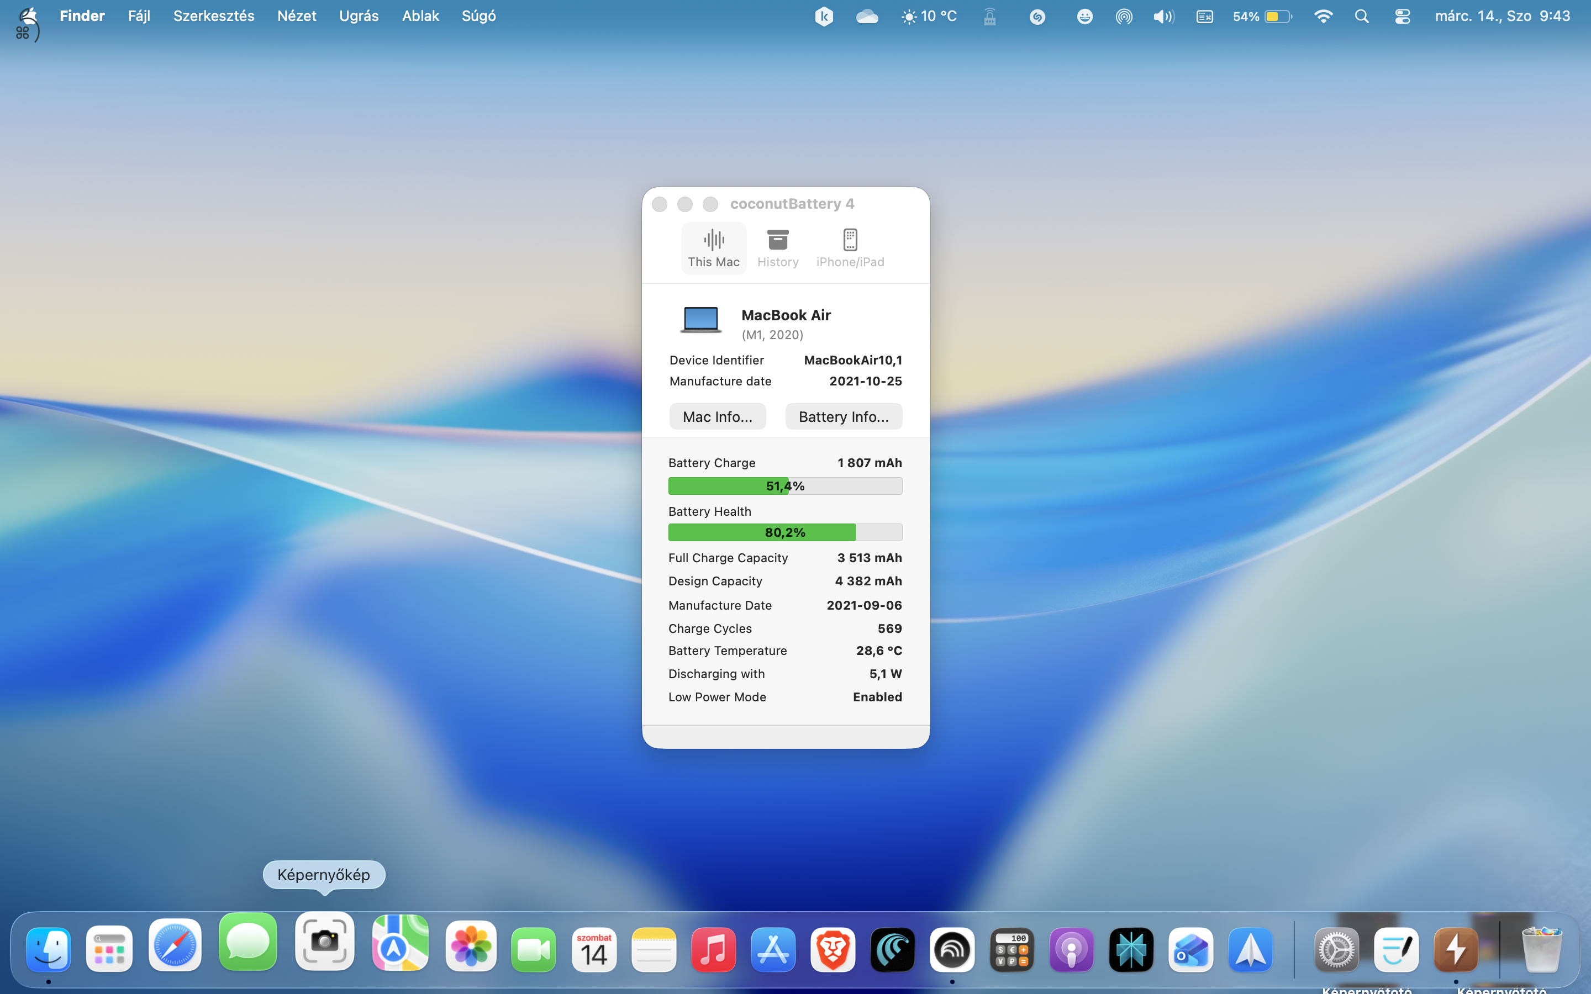The image size is (1591, 994).
Task: Open the Spark mail app in the Dock
Action: point(1252,949)
